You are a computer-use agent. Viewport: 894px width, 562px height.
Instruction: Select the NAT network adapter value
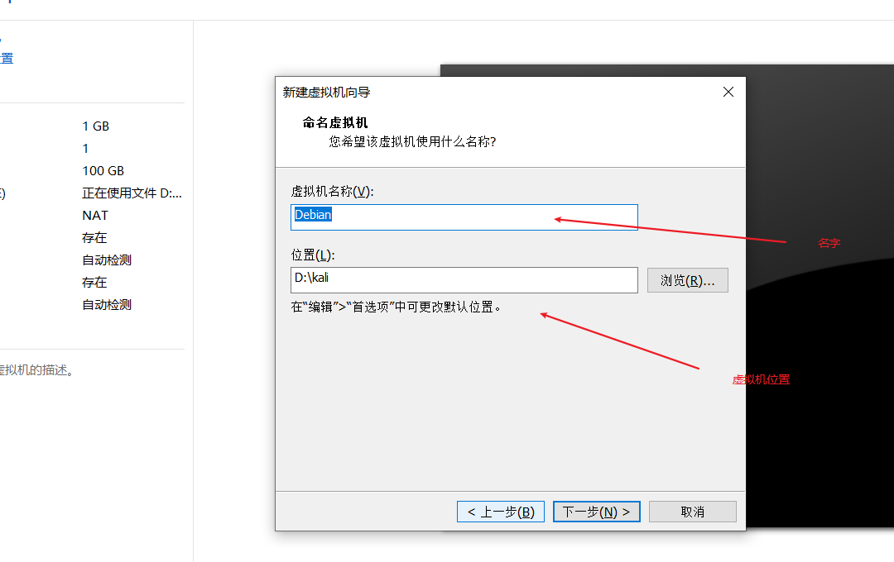coord(95,215)
